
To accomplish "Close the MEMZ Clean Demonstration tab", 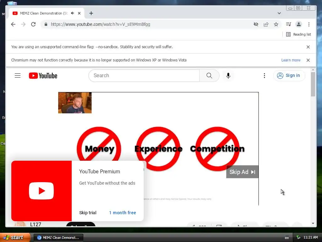I will tap(79, 13).
